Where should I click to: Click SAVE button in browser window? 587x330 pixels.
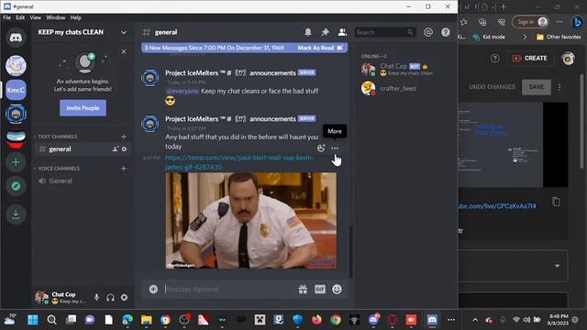(x=536, y=87)
